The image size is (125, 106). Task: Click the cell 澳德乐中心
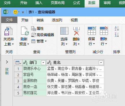click(34, 69)
